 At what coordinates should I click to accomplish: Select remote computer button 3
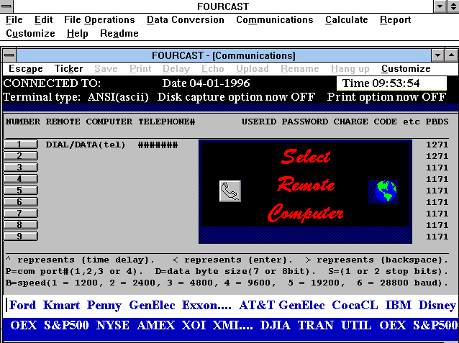[20, 167]
